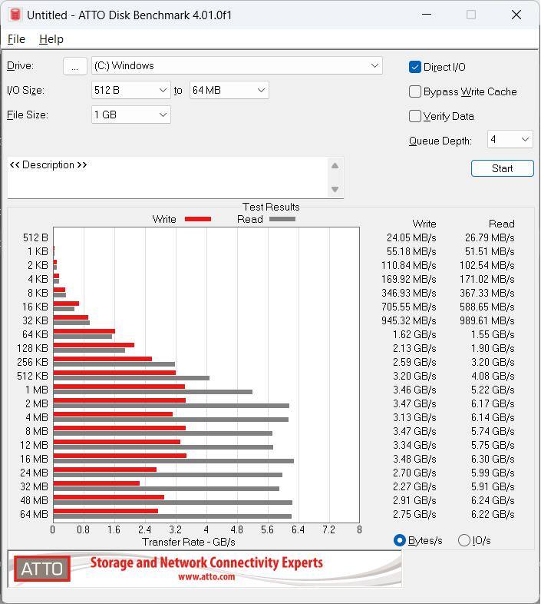Viewport: 541px width, 604px height.
Task: Click the red Write legend swatch
Action: click(x=198, y=219)
